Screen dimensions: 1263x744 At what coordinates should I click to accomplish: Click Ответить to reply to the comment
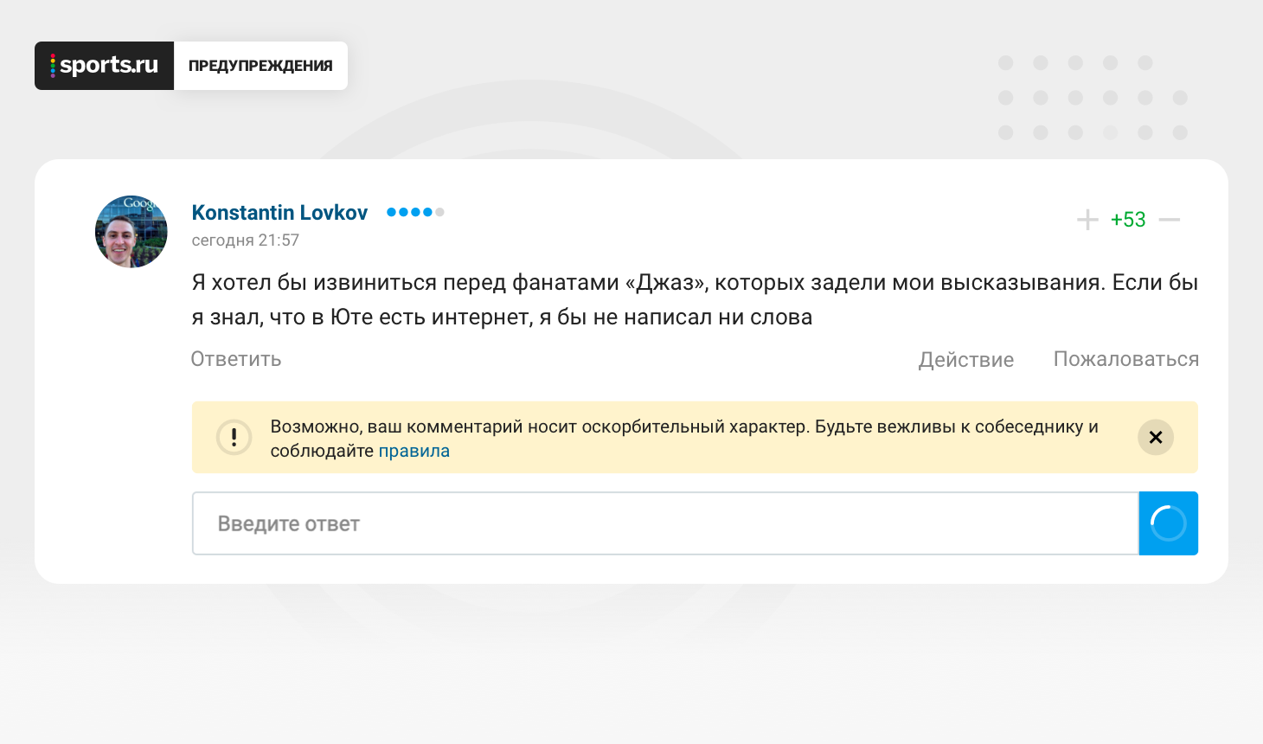pos(236,359)
